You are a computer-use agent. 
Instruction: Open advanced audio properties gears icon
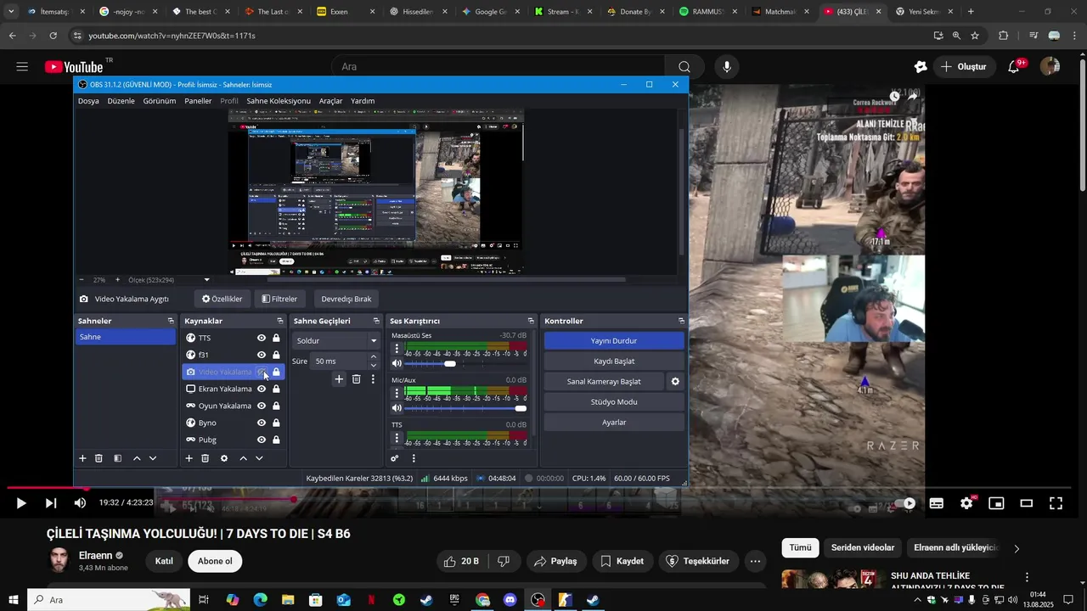pyautogui.click(x=395, y=458)
